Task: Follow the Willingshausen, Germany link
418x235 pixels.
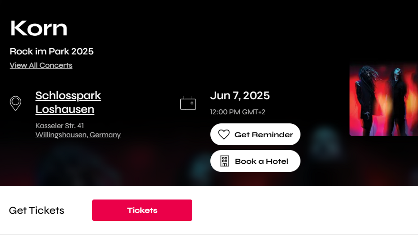Action: click(x=78, y=135)
